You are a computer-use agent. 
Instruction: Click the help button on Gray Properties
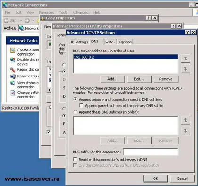pos(148,18)
